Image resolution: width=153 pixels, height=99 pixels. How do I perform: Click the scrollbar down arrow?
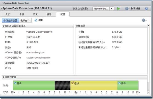click(x=148, y=92)
